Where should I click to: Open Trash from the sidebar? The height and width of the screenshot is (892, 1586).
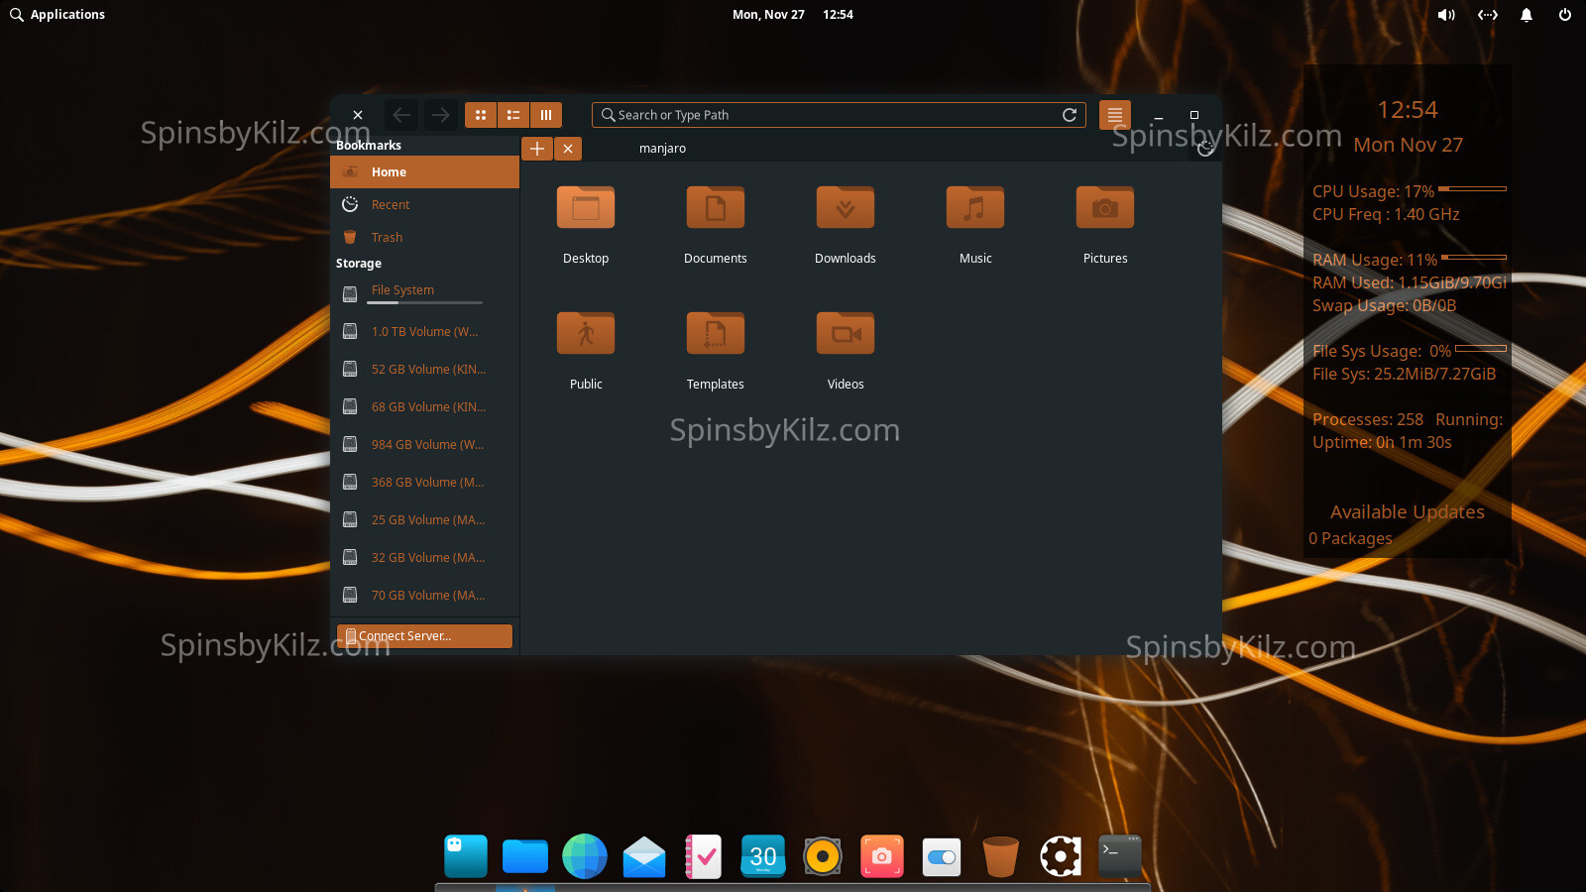(386, 237)
